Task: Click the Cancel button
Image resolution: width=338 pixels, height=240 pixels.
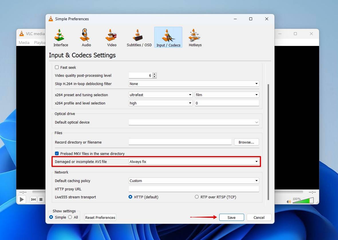Action: [x=259, y=217]
